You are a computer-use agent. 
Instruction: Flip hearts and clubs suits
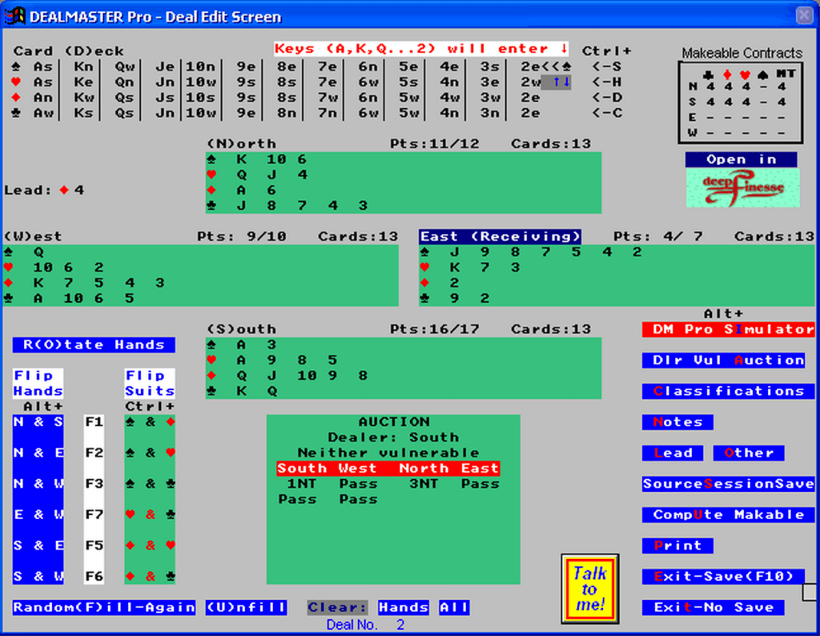(x=150, y=515)
